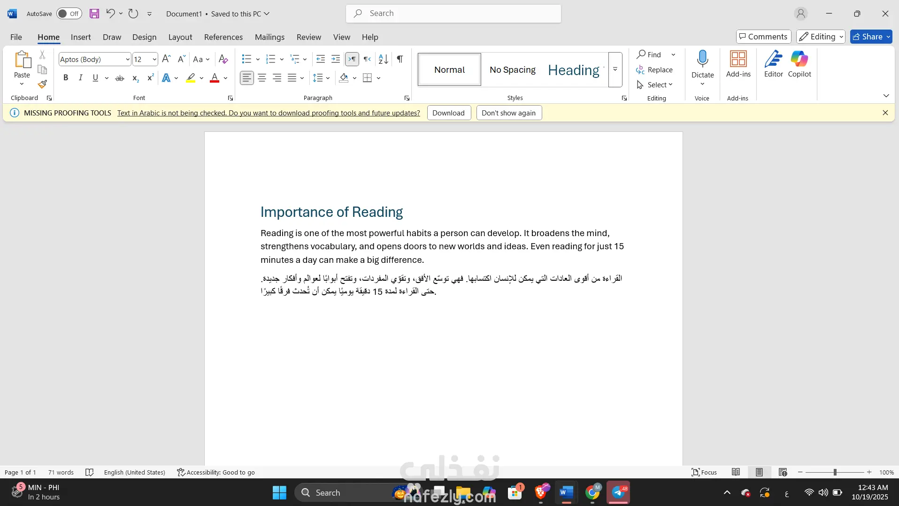Click the Download proofing tools button
The width and height of the screenshot is (899, 506).
[449, 113]
